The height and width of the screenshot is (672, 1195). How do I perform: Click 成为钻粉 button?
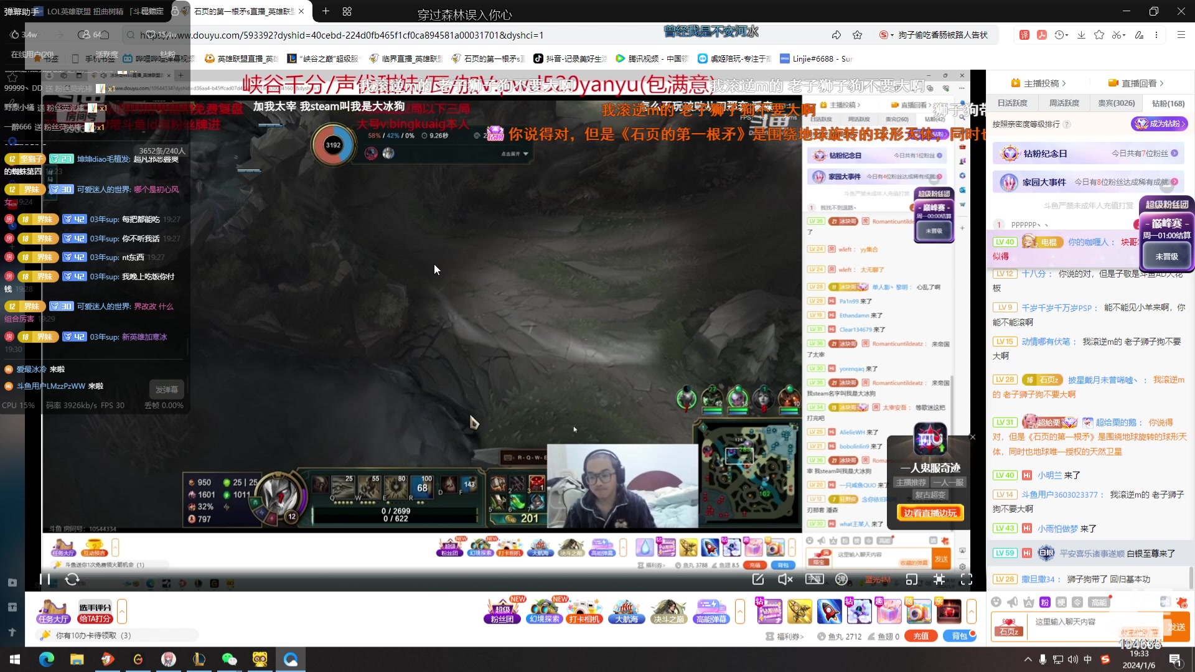[1160, 124]
